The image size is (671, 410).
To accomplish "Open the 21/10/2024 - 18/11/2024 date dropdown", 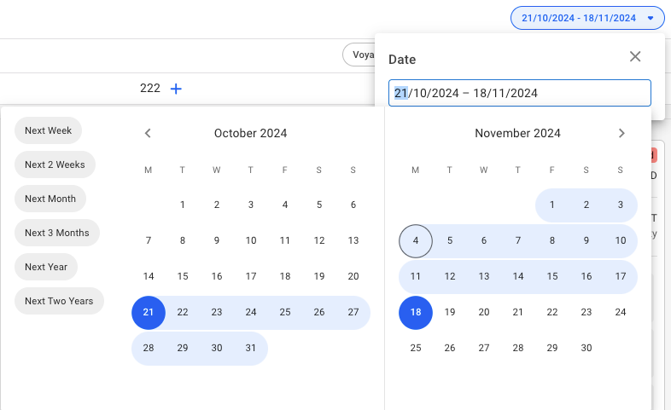I will pos(586,18).
